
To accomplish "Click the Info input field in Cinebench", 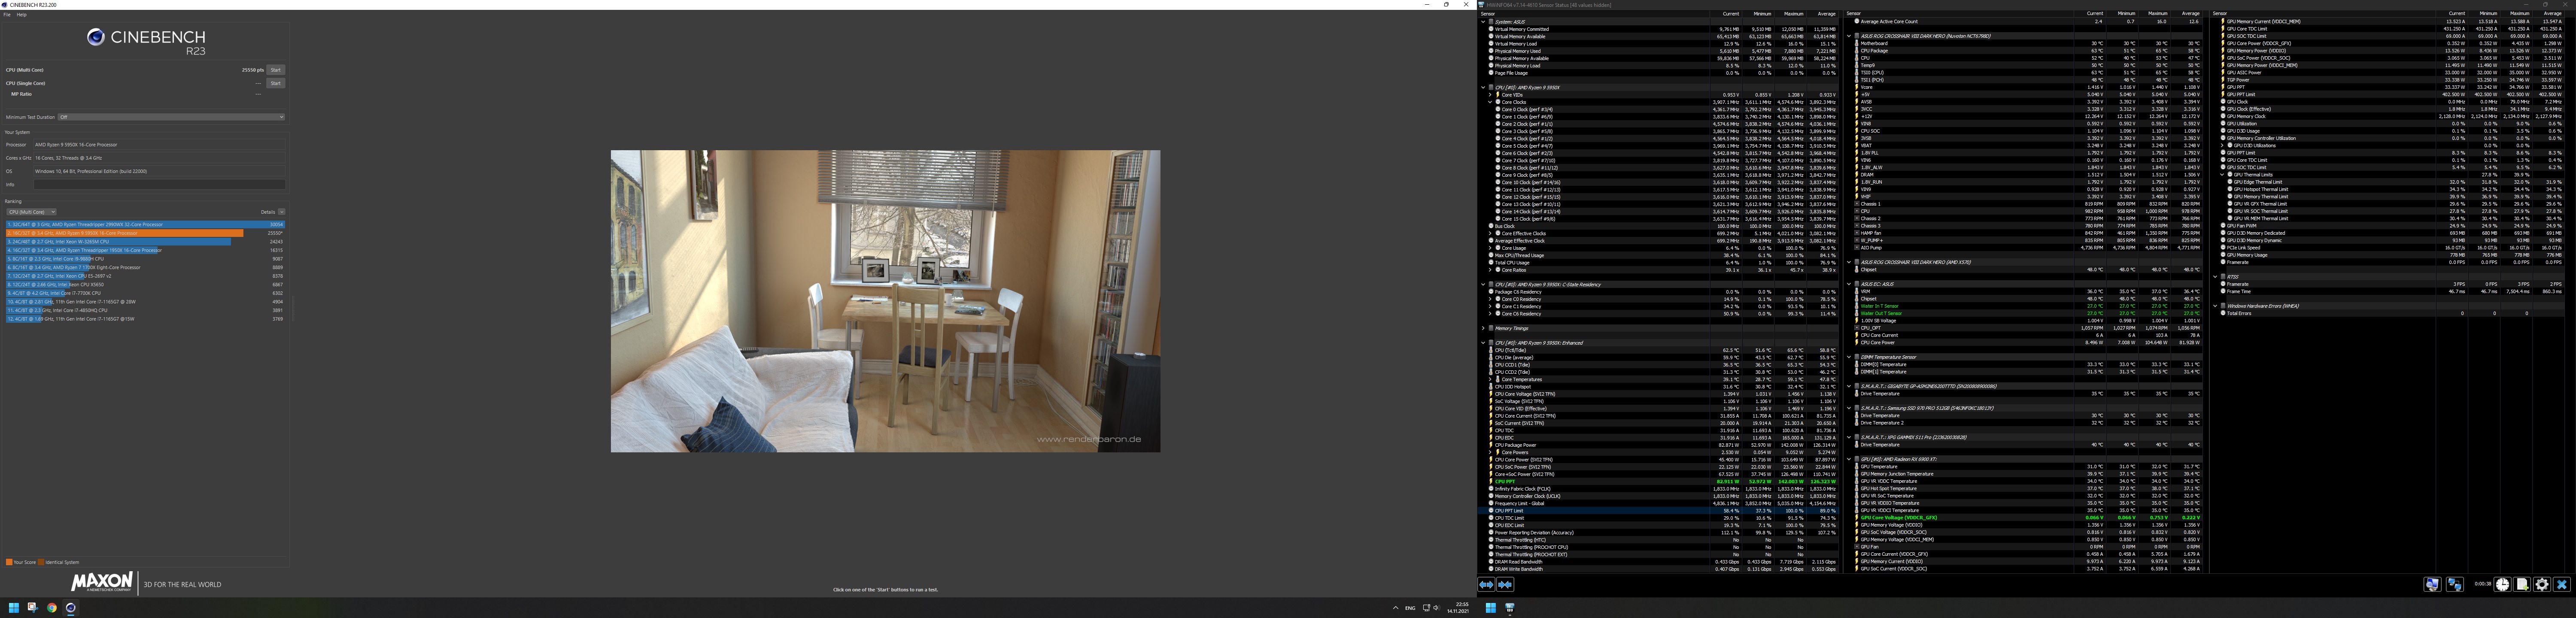I will [x=160, y=184].
